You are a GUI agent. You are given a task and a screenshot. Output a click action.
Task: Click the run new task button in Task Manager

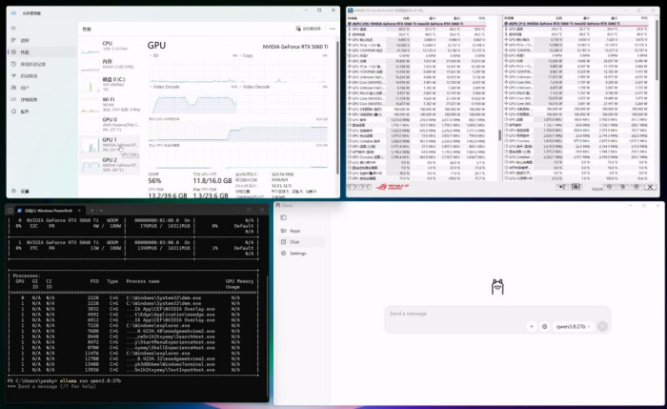309,29
